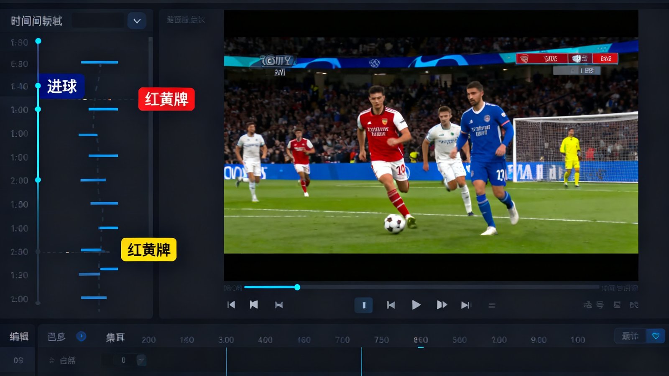Viewport: 669px width, 376px height.
Task: Play the video
Action: coord(416,305)
